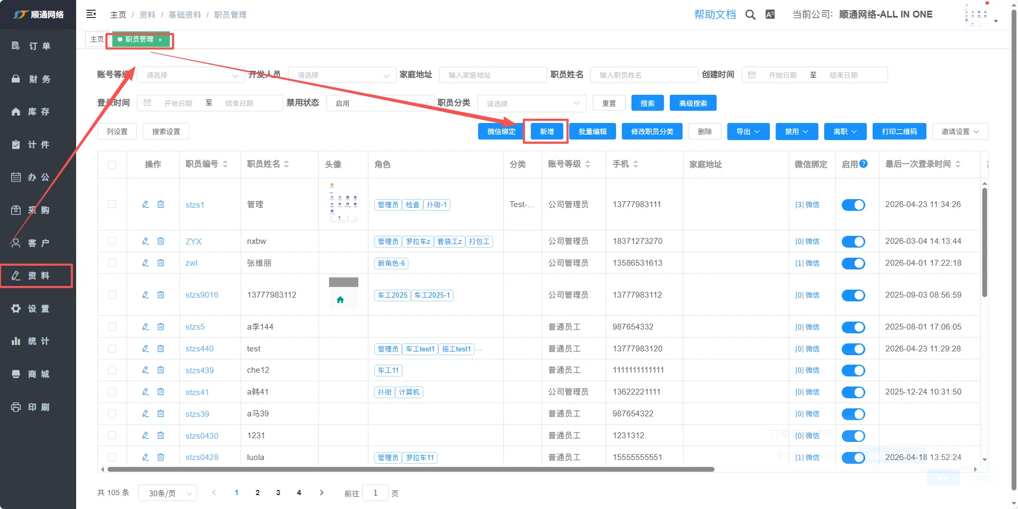This screenshot has width=1018, height=509.
Task: Open the 帮助文档 link
Action: [715, 15]
